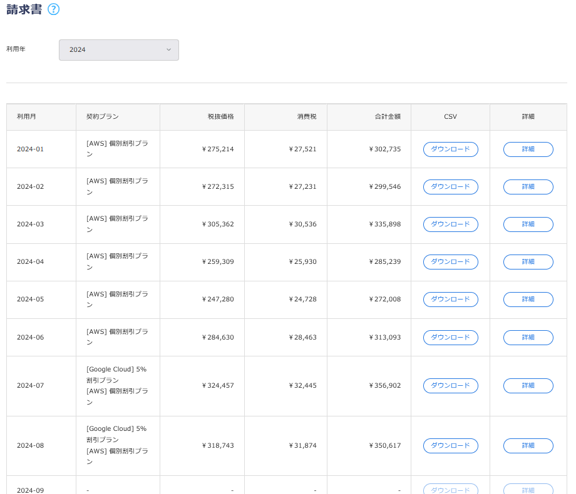Viewport: 576px width, 494px height.
Task: Click the ¥313,093 total amount
Action: [385, 337]
